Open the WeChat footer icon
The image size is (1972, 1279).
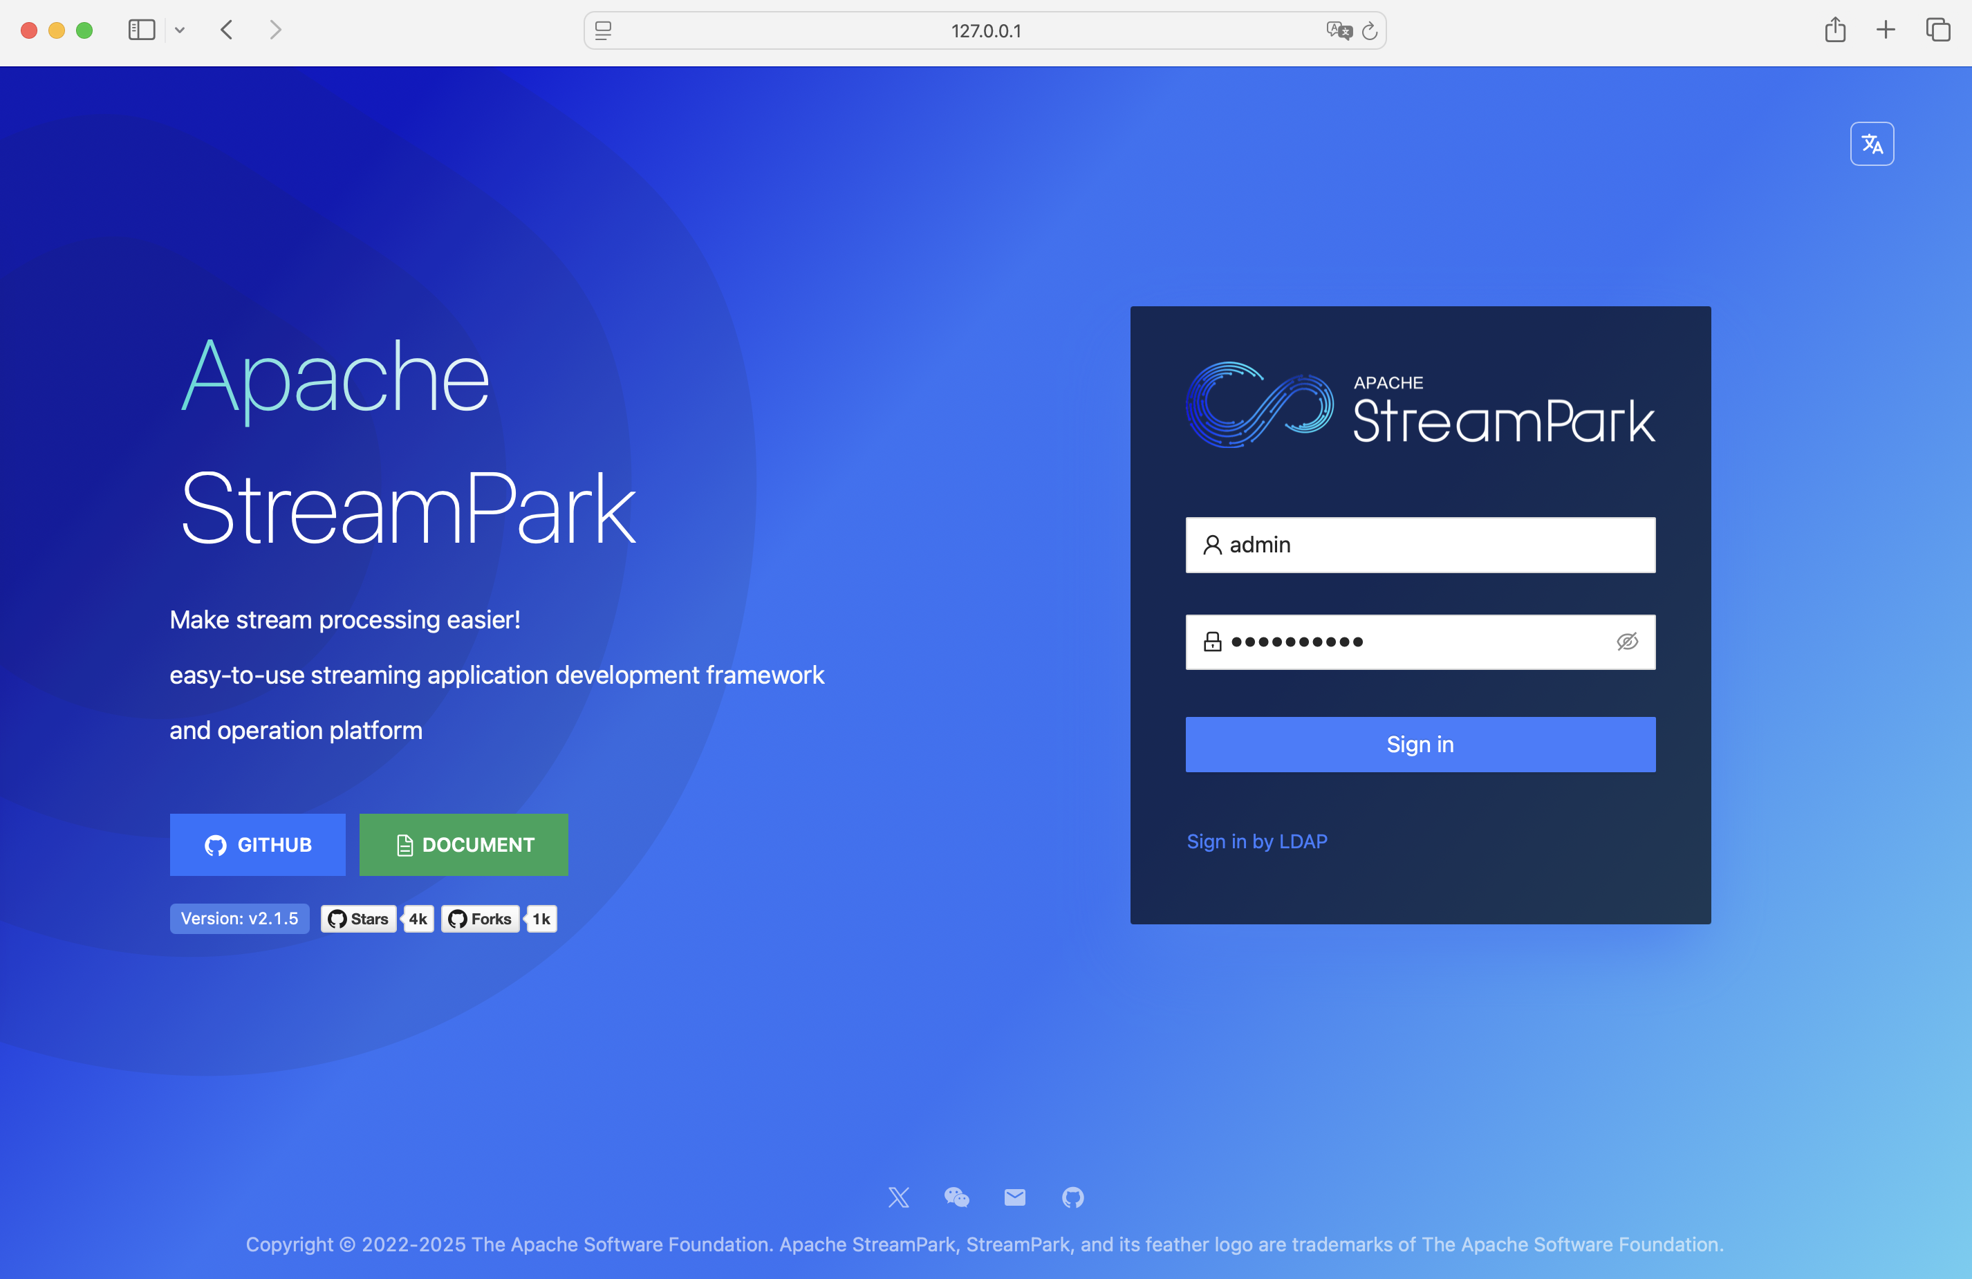[956, 1197]
